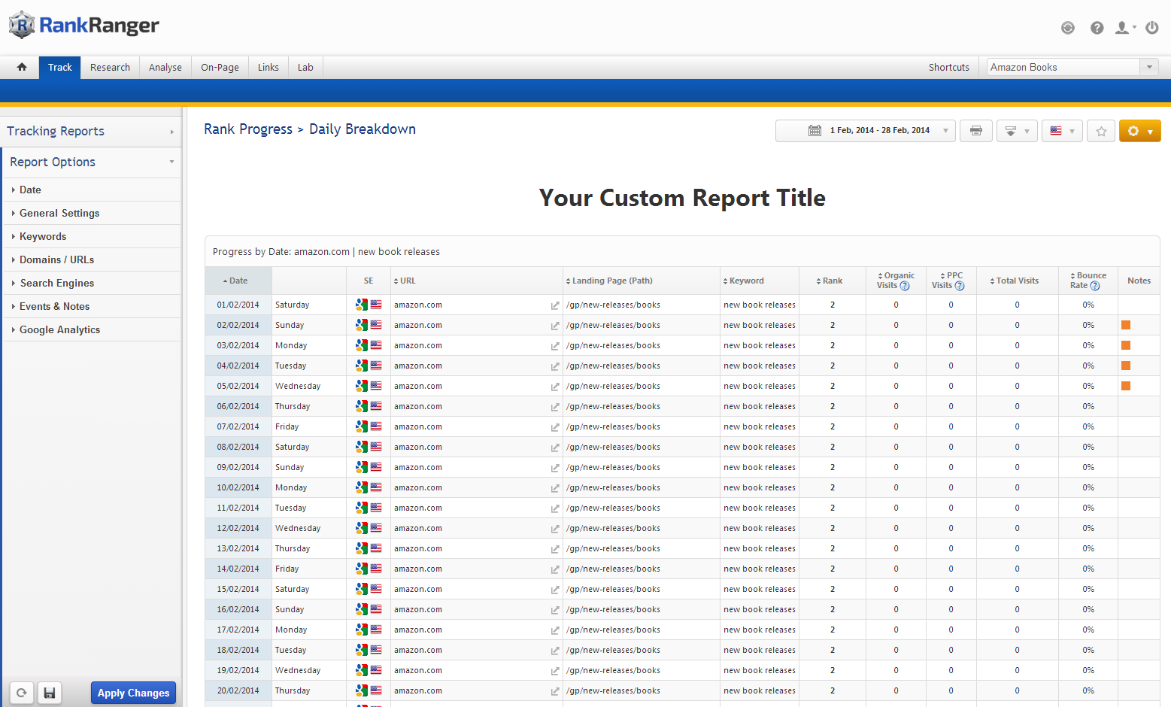Screen dimensions: 1171x707
Task: Click the power logout icon
Action: pyautogui.click(x=1151, y=28)
